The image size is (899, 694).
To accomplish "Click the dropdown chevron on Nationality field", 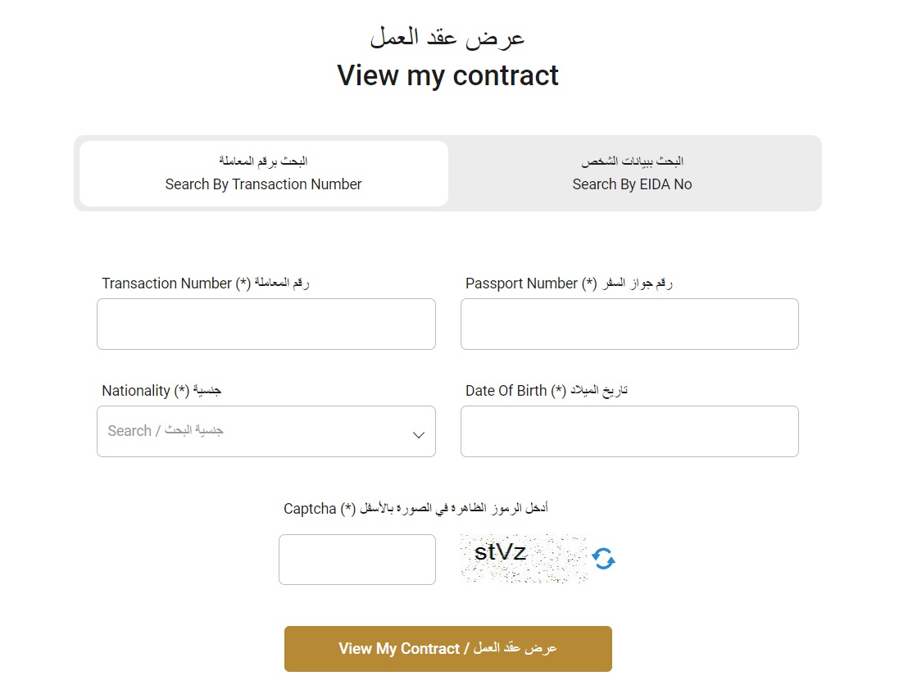I will tap(418, 433).
